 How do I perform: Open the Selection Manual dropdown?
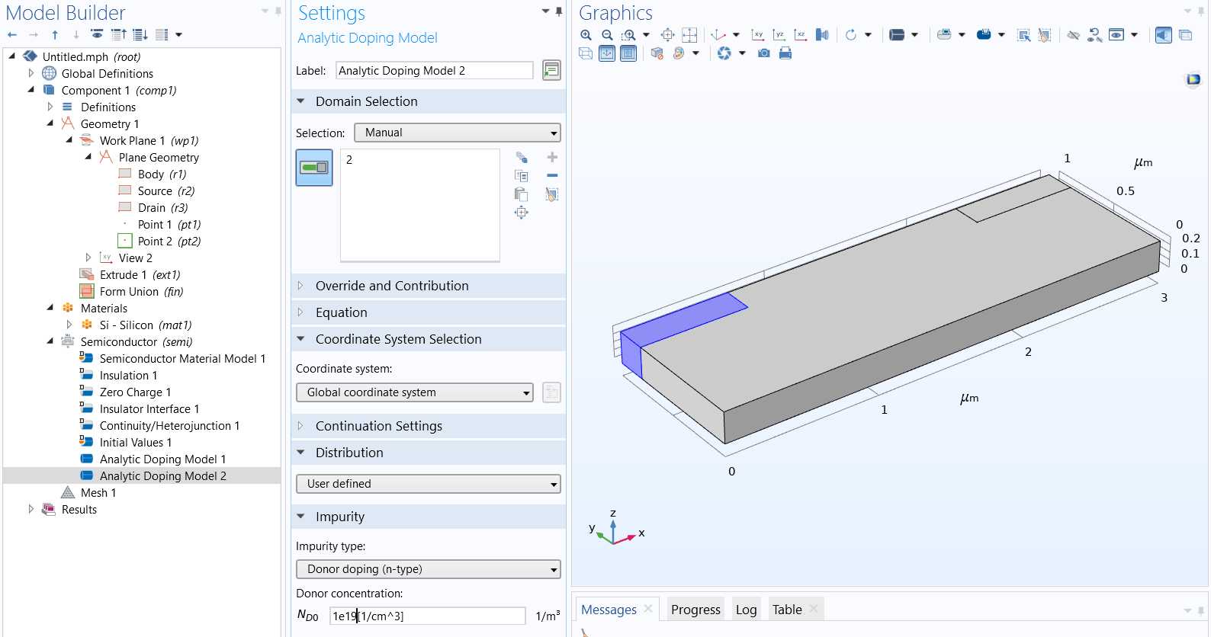coord(458,133)
